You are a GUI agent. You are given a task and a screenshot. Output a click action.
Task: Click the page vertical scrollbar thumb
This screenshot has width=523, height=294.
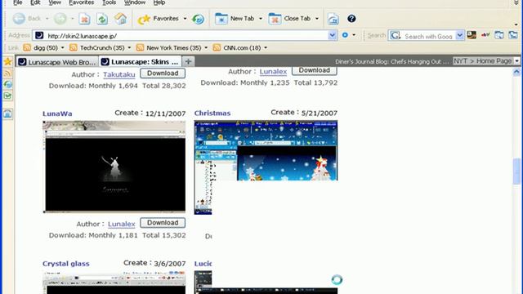point(516,171)
